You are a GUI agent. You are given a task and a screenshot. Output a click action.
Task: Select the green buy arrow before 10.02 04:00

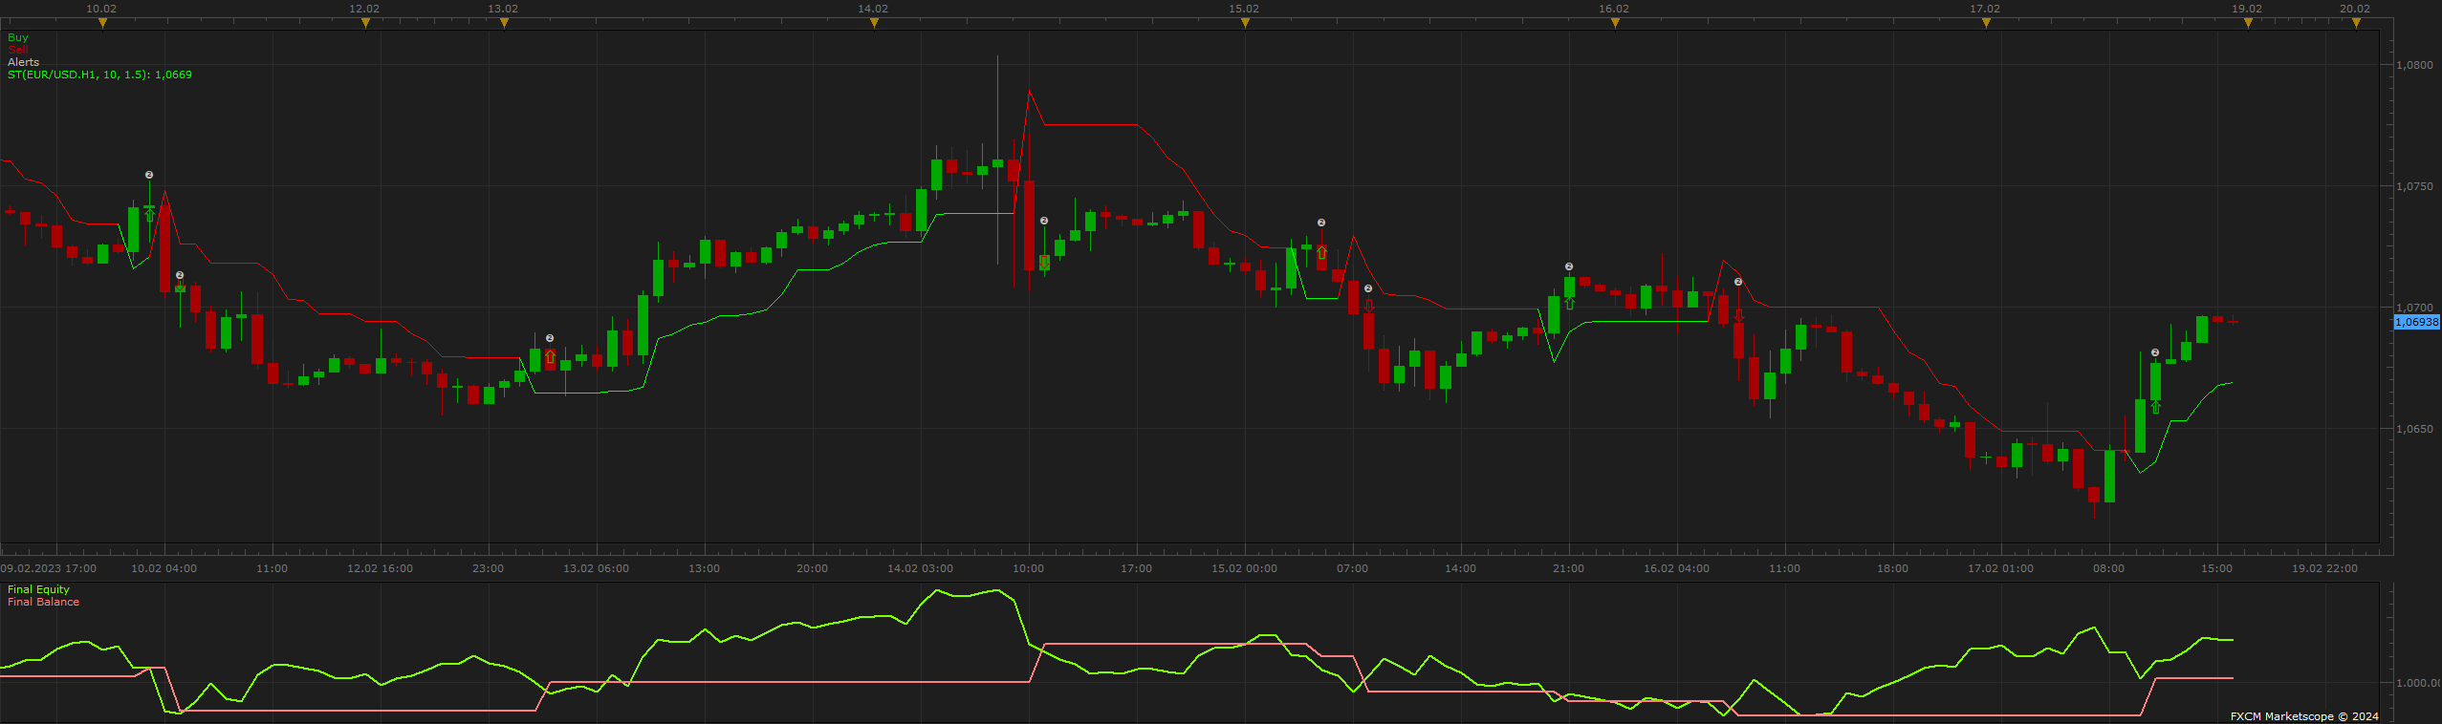click(149, 215)
